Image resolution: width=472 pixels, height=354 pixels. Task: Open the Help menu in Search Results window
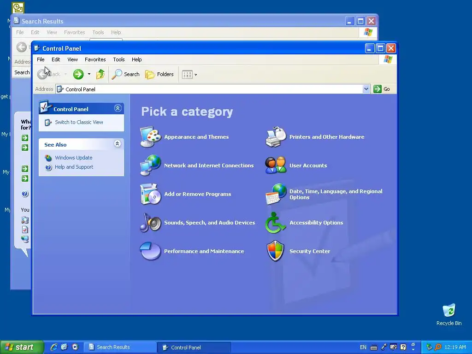pyautogui.click(x=116, y=32)
